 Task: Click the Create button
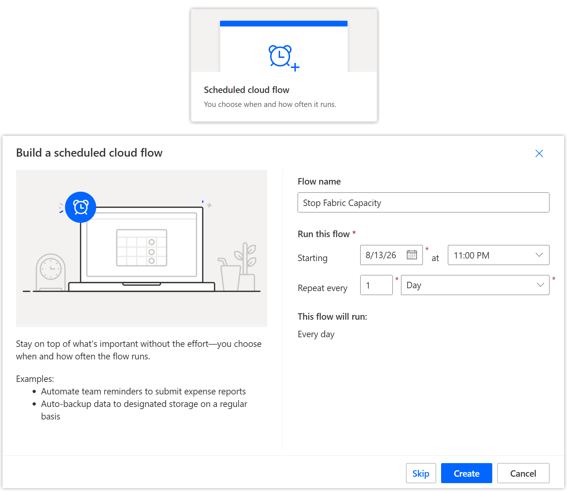[x=466, y=473]
